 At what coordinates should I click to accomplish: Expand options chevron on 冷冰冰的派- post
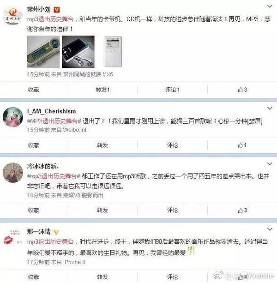270,164
